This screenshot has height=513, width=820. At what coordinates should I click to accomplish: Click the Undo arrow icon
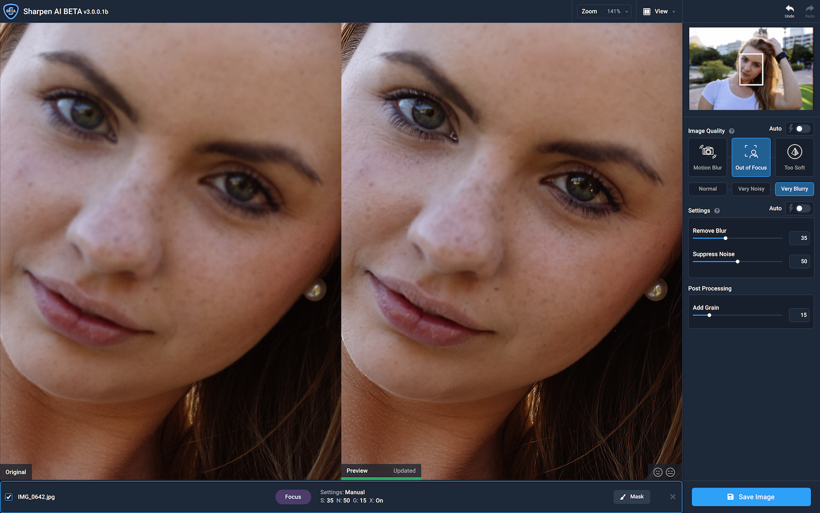pyautogui.click(x=789, y=9)
